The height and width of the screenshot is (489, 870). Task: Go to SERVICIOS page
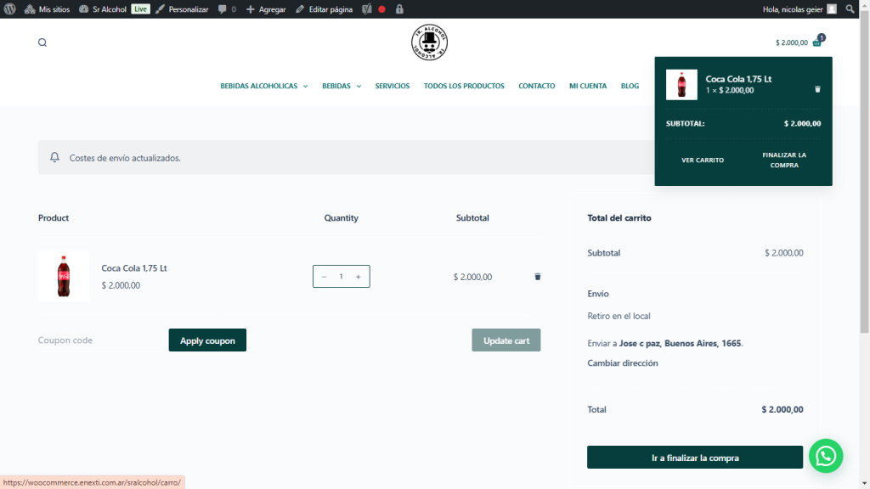point(393,86)
